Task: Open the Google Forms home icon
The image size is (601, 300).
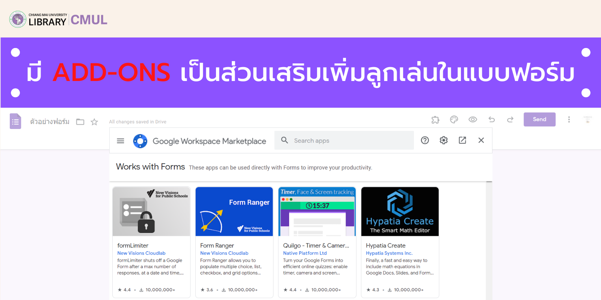Action: [15, 121]
